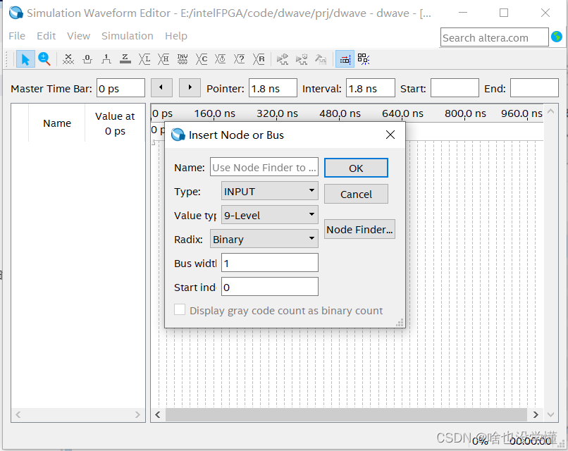This screenshot has width=568, height=451.
Task: Click name panel right scroll arrow
Action: coord(137,414)
